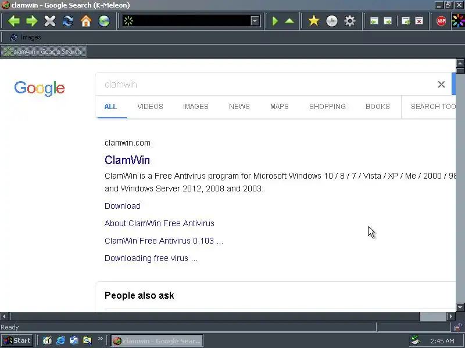
Task: Open 'About ClamWin Free Antivirus' link
Action: tap(159, 223)
